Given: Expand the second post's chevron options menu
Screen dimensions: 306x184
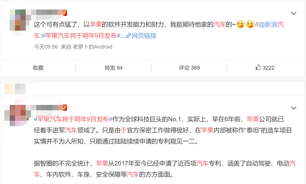Looking at the screenshot, I should click(294, 108).
